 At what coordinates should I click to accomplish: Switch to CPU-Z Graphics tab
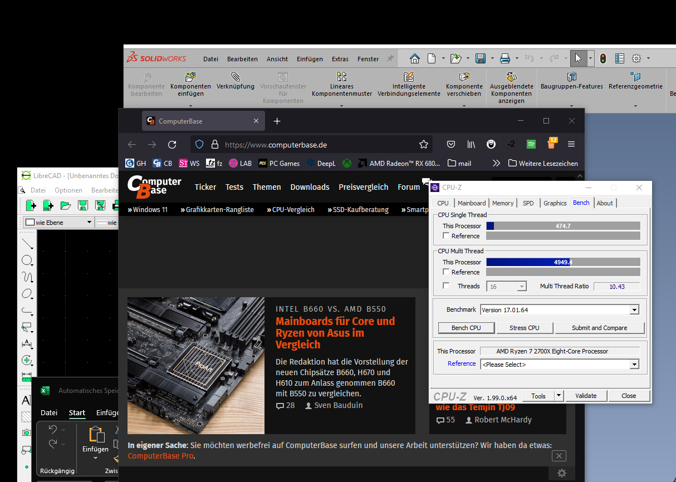(555, 203)
